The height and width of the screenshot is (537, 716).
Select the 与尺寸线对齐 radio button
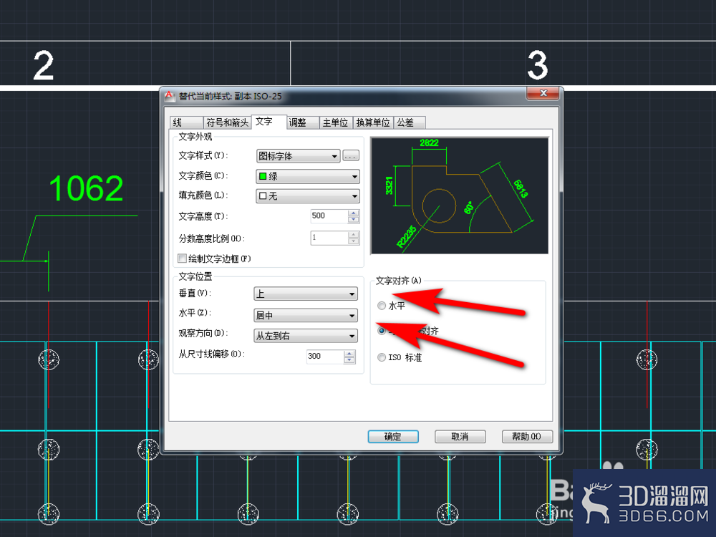coord(382,331)
